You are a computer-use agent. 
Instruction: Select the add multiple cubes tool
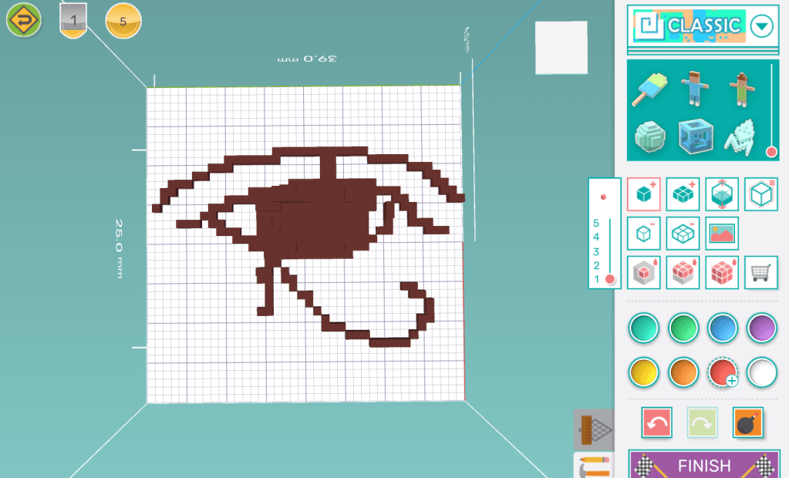[683, 194]
